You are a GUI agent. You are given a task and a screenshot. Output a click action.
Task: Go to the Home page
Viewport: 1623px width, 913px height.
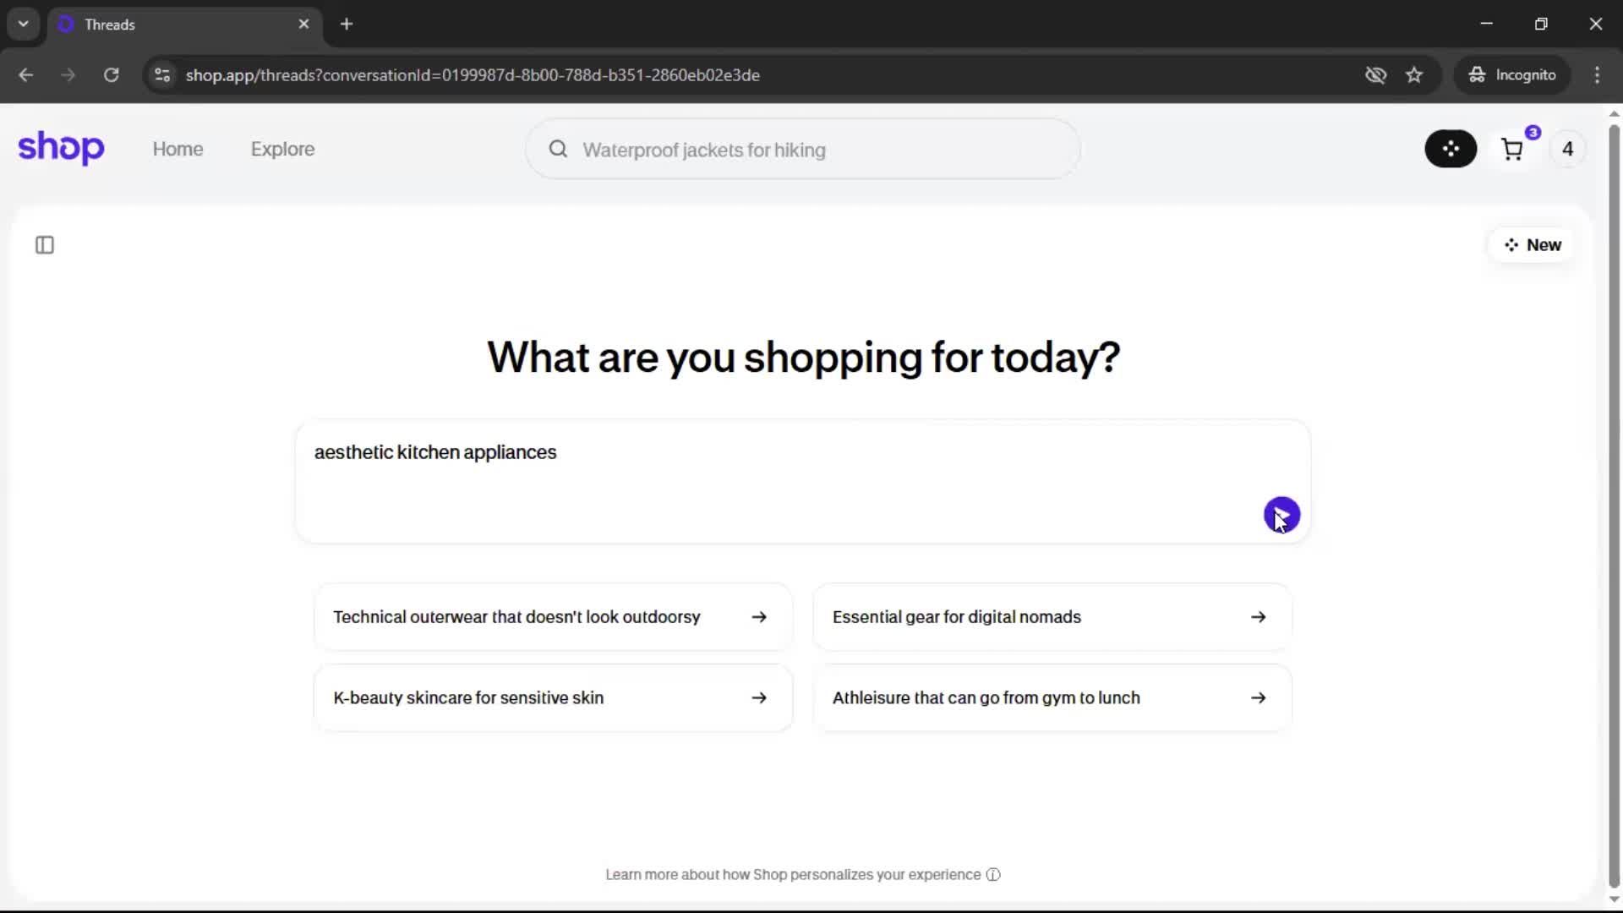pos(178,150)
